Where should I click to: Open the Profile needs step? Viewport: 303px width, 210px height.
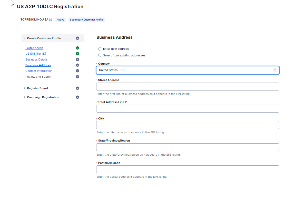[x=34, y=48]
